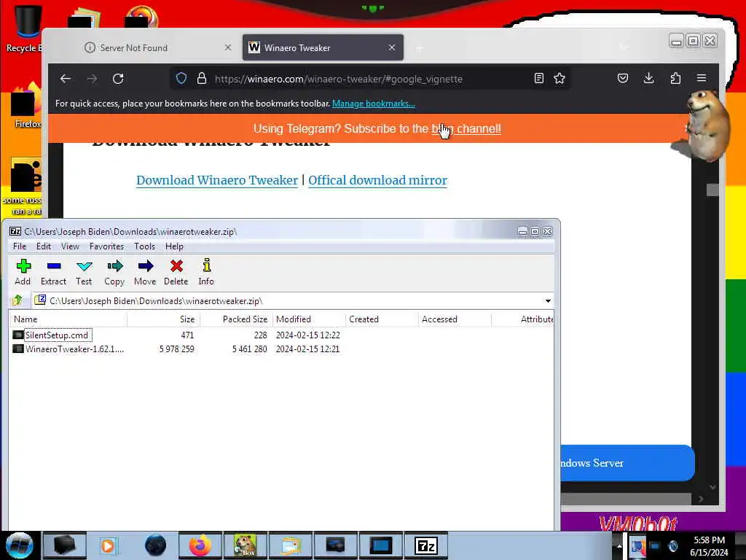Open the Firefox extensions menu

675,78
